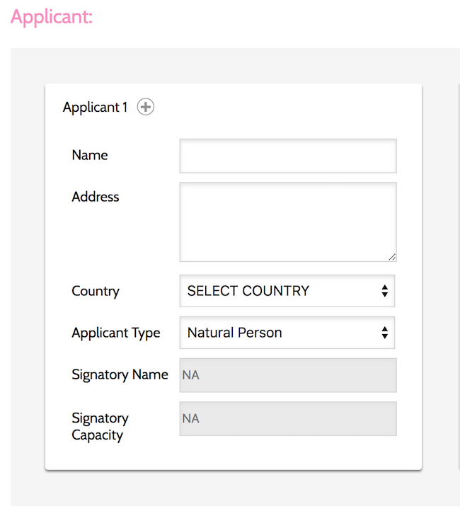Click the SELECT COUNTRY text

[248, 291]
